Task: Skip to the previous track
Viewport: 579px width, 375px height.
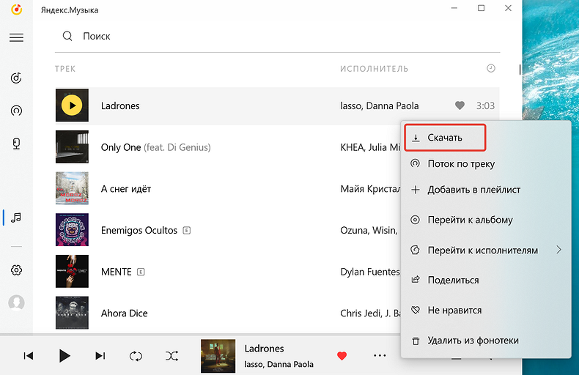Action: pyautogui.click(x=29, y=356)
